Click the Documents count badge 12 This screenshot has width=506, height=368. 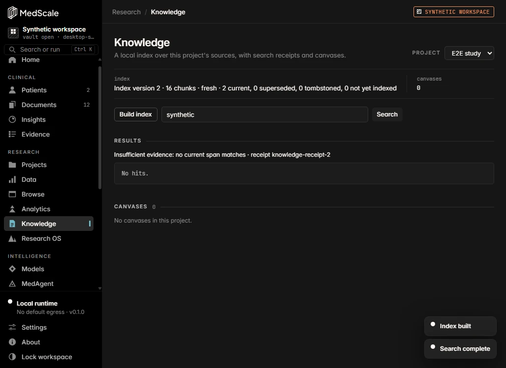pyautogui.click(x=87, y=105)
